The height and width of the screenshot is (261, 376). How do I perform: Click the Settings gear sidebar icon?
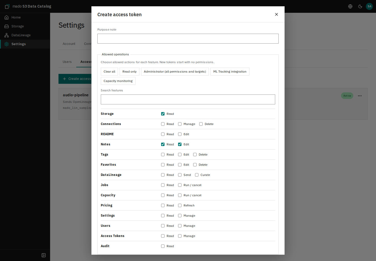[7, 44]
